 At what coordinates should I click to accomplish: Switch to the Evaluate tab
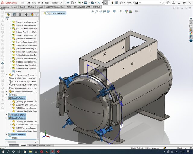coord(40,7)
